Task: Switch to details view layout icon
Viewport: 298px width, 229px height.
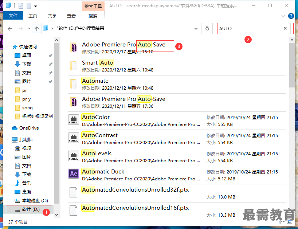Action: point(282,222)
